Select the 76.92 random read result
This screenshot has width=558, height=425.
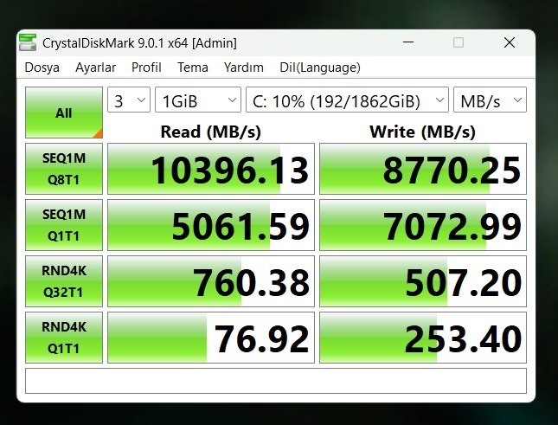point(211,338)
